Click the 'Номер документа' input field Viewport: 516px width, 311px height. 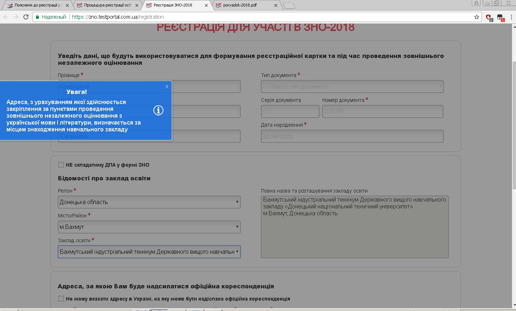[x=382, y=111]
